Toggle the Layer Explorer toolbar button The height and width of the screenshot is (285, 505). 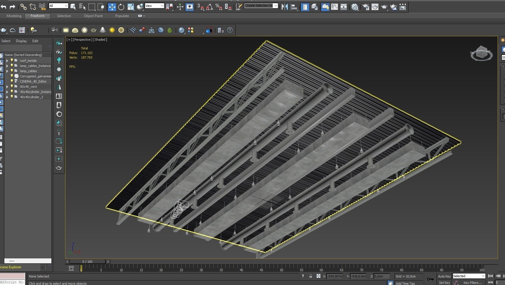[315, 7]
